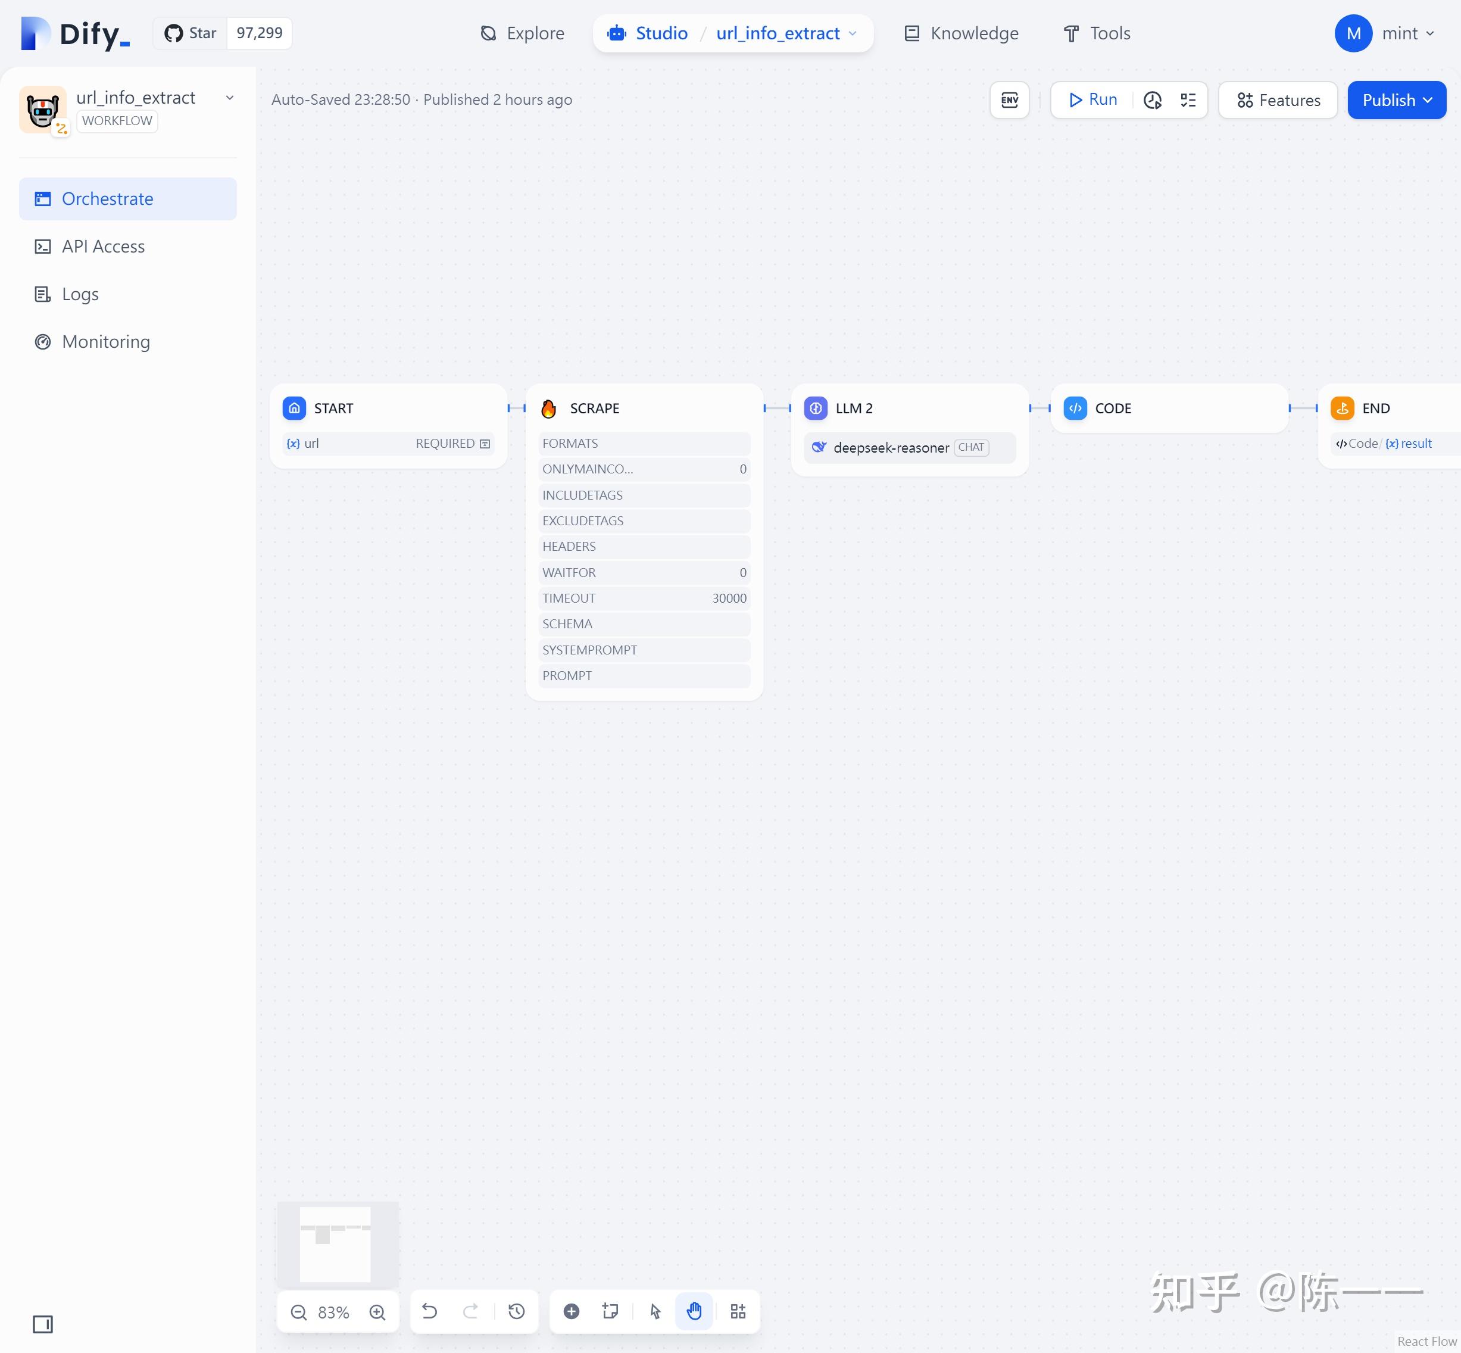Open the Tools section
Viewport: 1461px width, 1353px height.
click(x=1095, y=33)
